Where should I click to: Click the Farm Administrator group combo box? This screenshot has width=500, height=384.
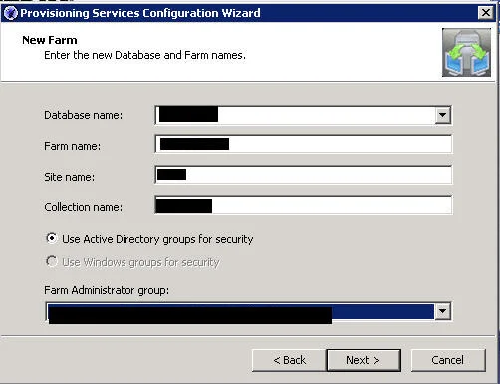tap(248, 311)
